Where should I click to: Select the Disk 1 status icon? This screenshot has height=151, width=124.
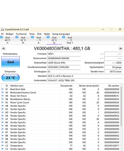pos(64,37)
